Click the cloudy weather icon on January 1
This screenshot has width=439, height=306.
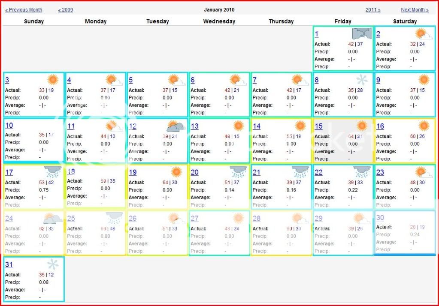361,34
